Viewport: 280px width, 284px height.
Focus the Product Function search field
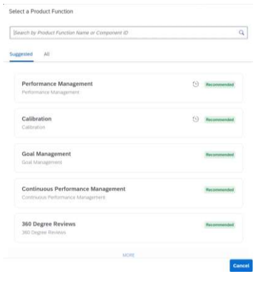click(x=129, y=33)
